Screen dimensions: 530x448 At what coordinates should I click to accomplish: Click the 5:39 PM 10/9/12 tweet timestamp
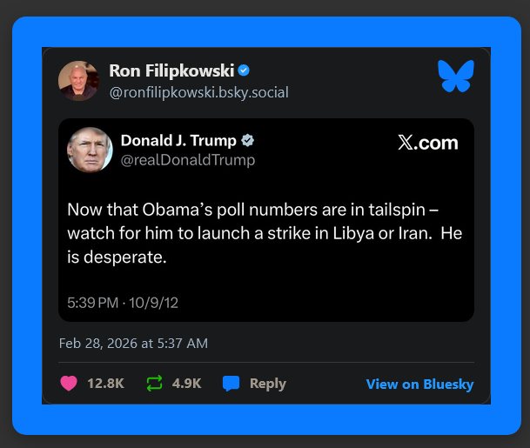[123, 303]
